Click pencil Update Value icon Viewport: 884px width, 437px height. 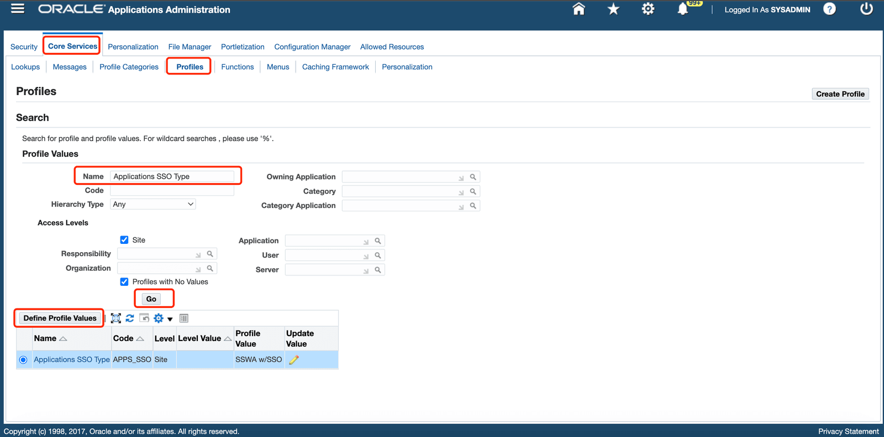(294, 360)
